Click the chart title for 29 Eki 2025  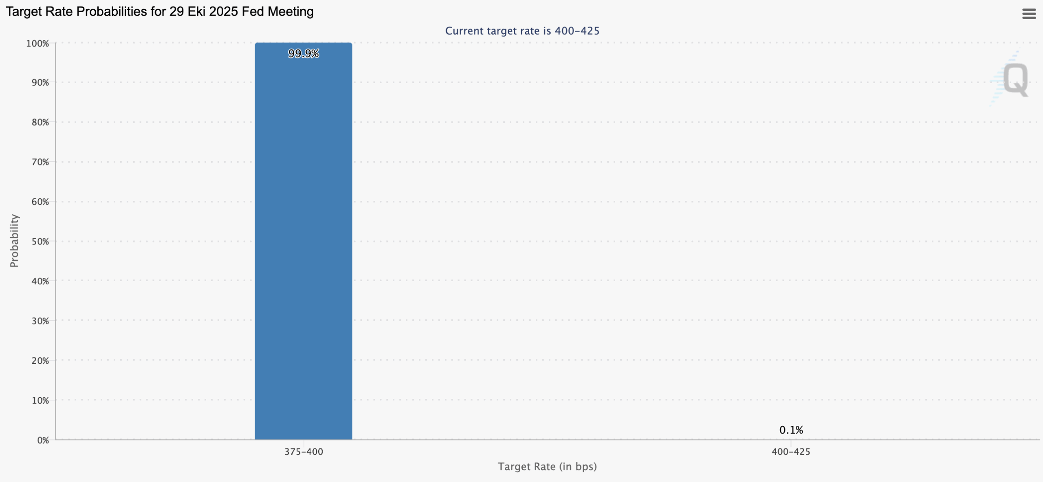160,11
